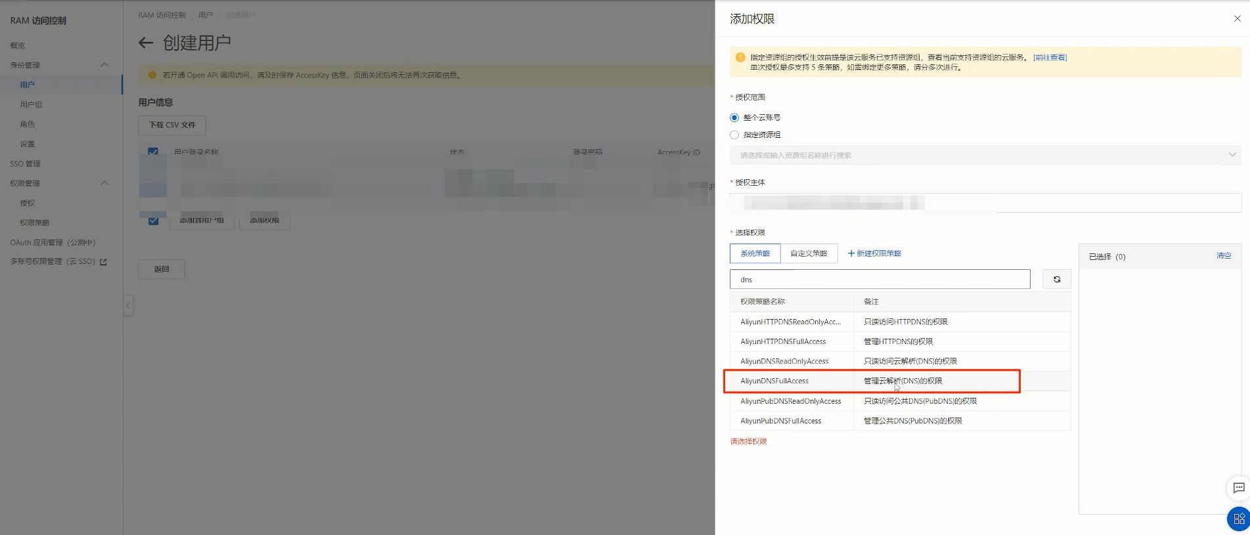
Task: Click the refresh icon next to the dns search box
Action: 1057,279
